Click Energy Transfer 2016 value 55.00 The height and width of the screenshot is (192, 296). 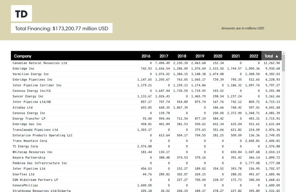tap(147, 118)
